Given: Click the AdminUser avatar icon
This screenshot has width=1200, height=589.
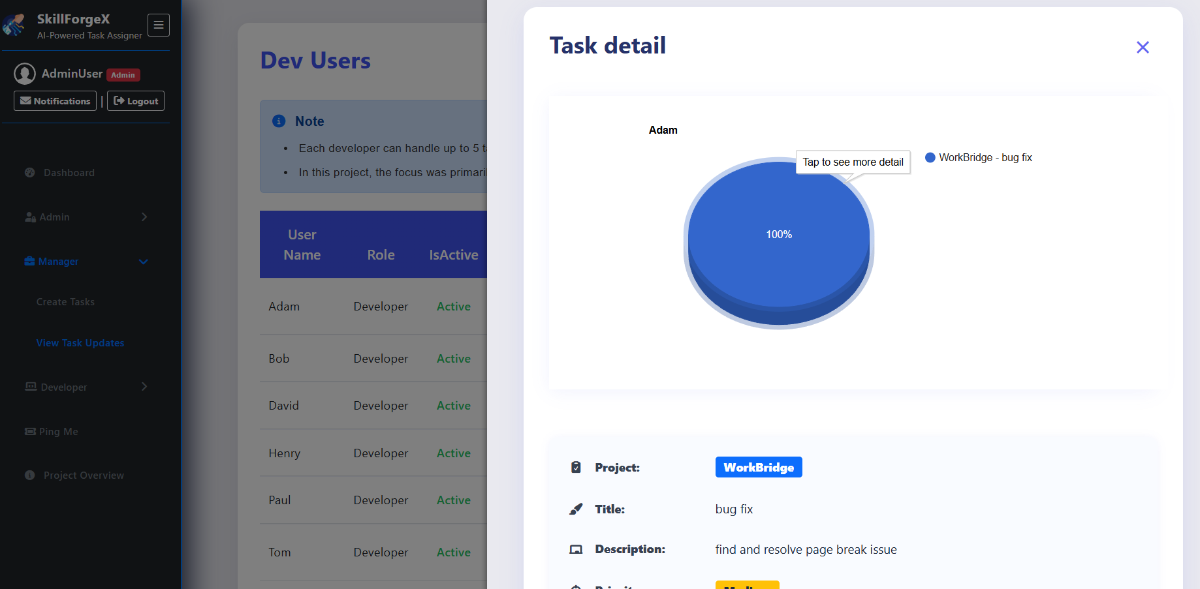Looking at the screenshot, I should tap(25, 74).
